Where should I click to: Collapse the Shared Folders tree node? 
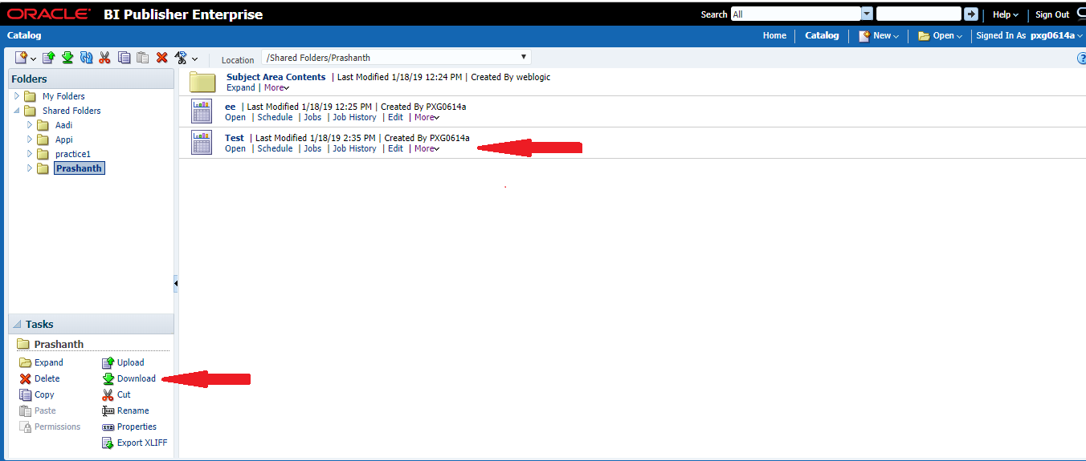17,111
